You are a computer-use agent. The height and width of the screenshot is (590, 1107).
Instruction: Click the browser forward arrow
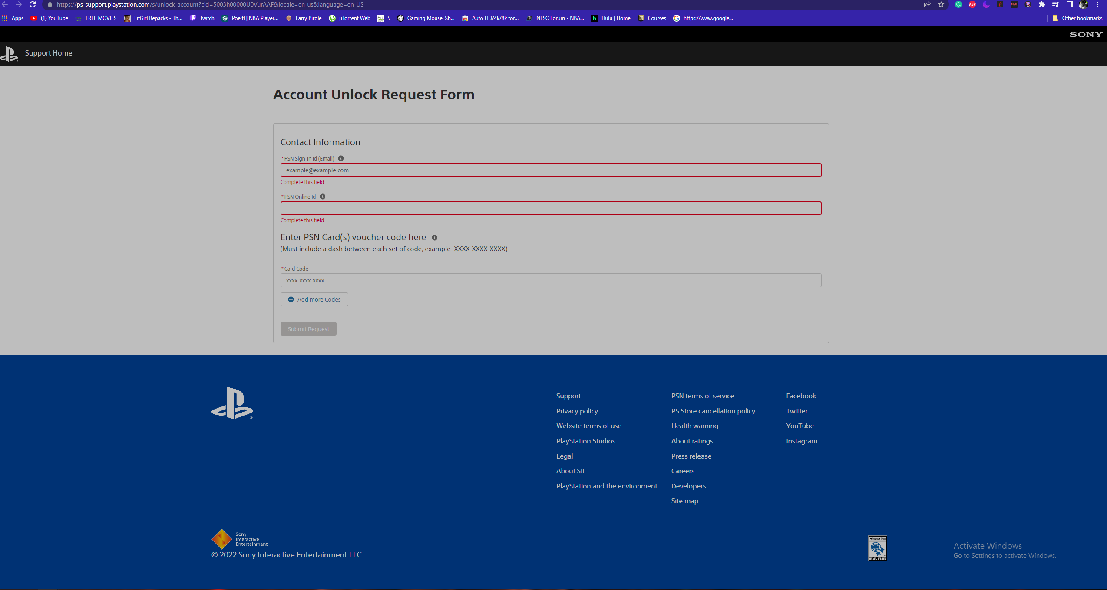(19, 4)
